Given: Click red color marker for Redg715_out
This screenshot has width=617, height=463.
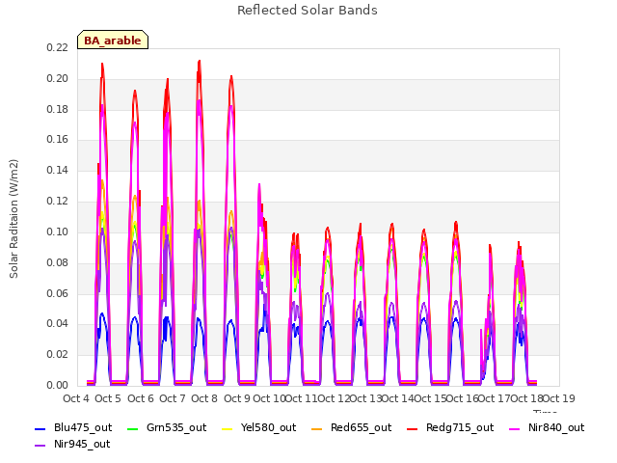Looking at the screenshot, I should 413,428.
